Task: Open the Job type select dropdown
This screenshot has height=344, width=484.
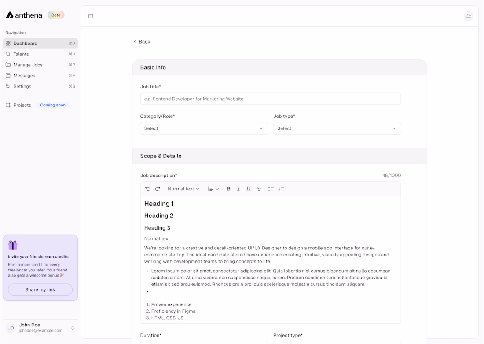Action: [337, 128]
